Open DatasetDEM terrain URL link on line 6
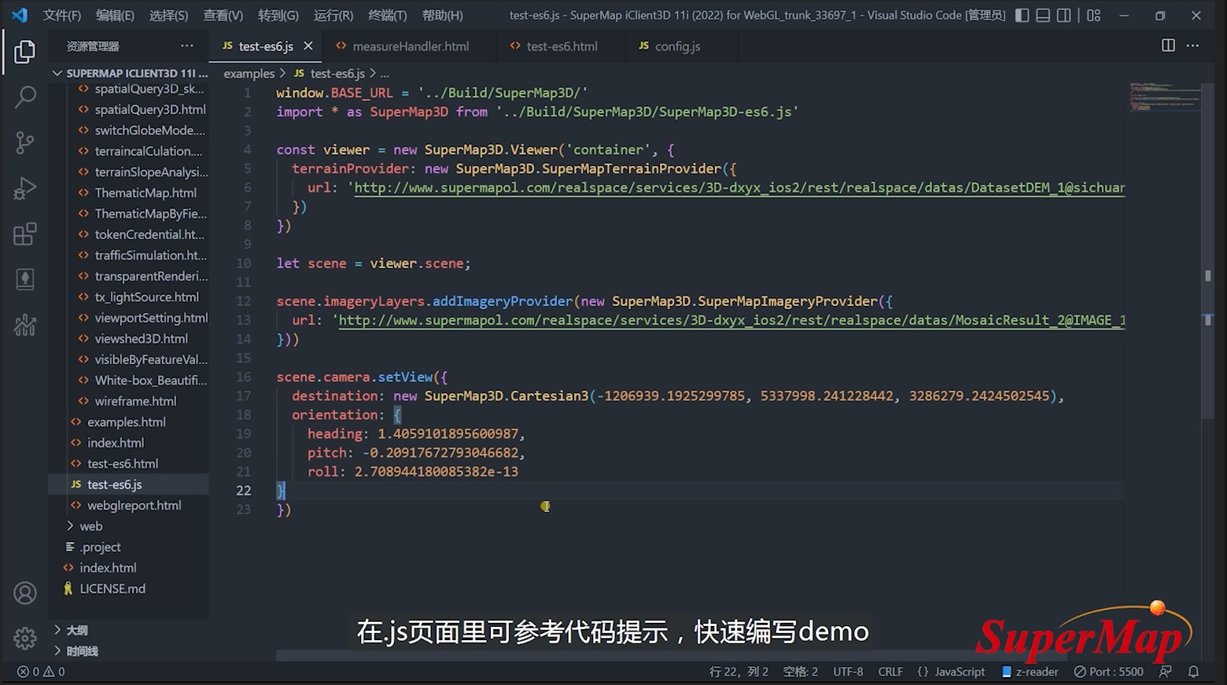The width and height of the screenshot is (1227, 685). [739, 188]
